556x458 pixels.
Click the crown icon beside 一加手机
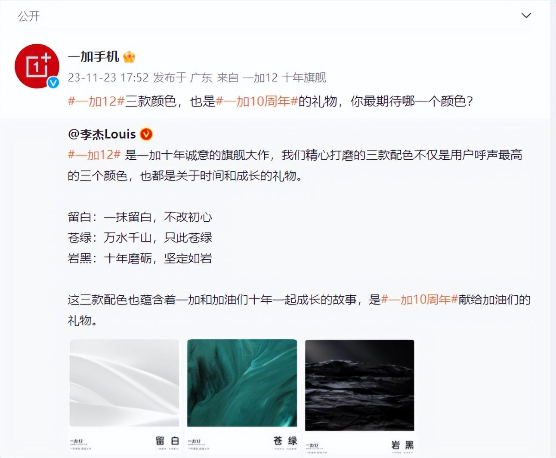[129, 56]
